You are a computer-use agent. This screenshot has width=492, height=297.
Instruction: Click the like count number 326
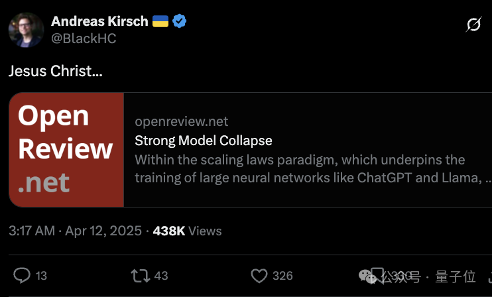[x=282, y=276]
